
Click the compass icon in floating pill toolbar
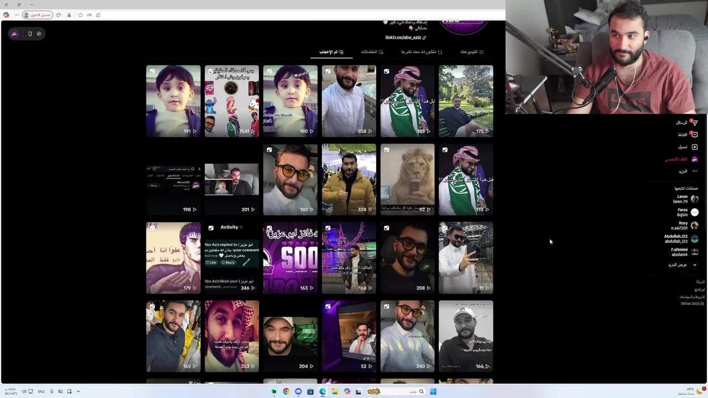click(x=39, y=34)
